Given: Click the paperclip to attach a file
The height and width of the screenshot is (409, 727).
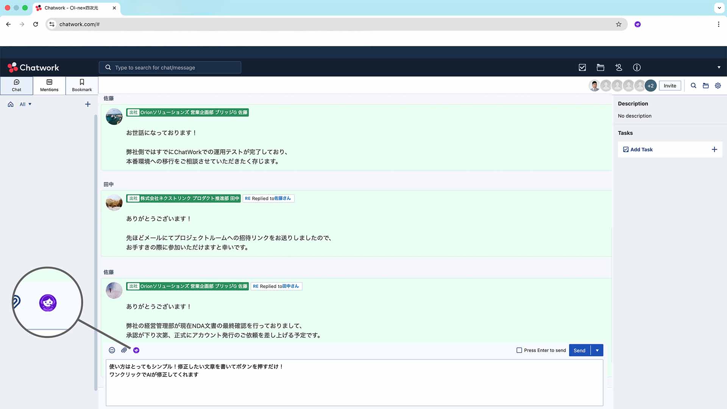Looking at the screenshot, I should coord(124,350).
